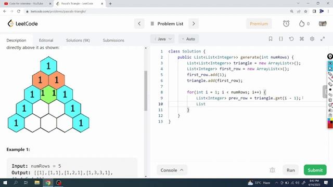This screenshot has height=187, width=333.
Task: Expand editor to fullscreen icon
Action: (x=323, y=39)
